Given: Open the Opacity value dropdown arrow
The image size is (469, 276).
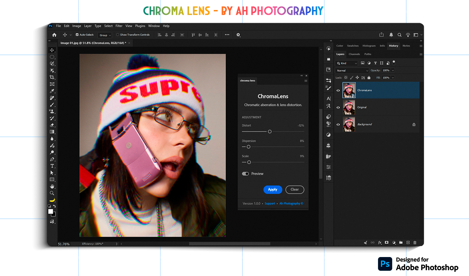Looking at the screenshot, I should click(393, 70).
